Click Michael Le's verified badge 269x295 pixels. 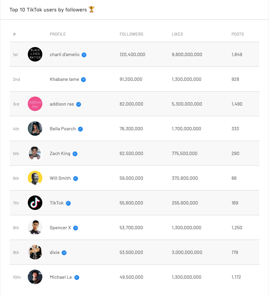77,278
